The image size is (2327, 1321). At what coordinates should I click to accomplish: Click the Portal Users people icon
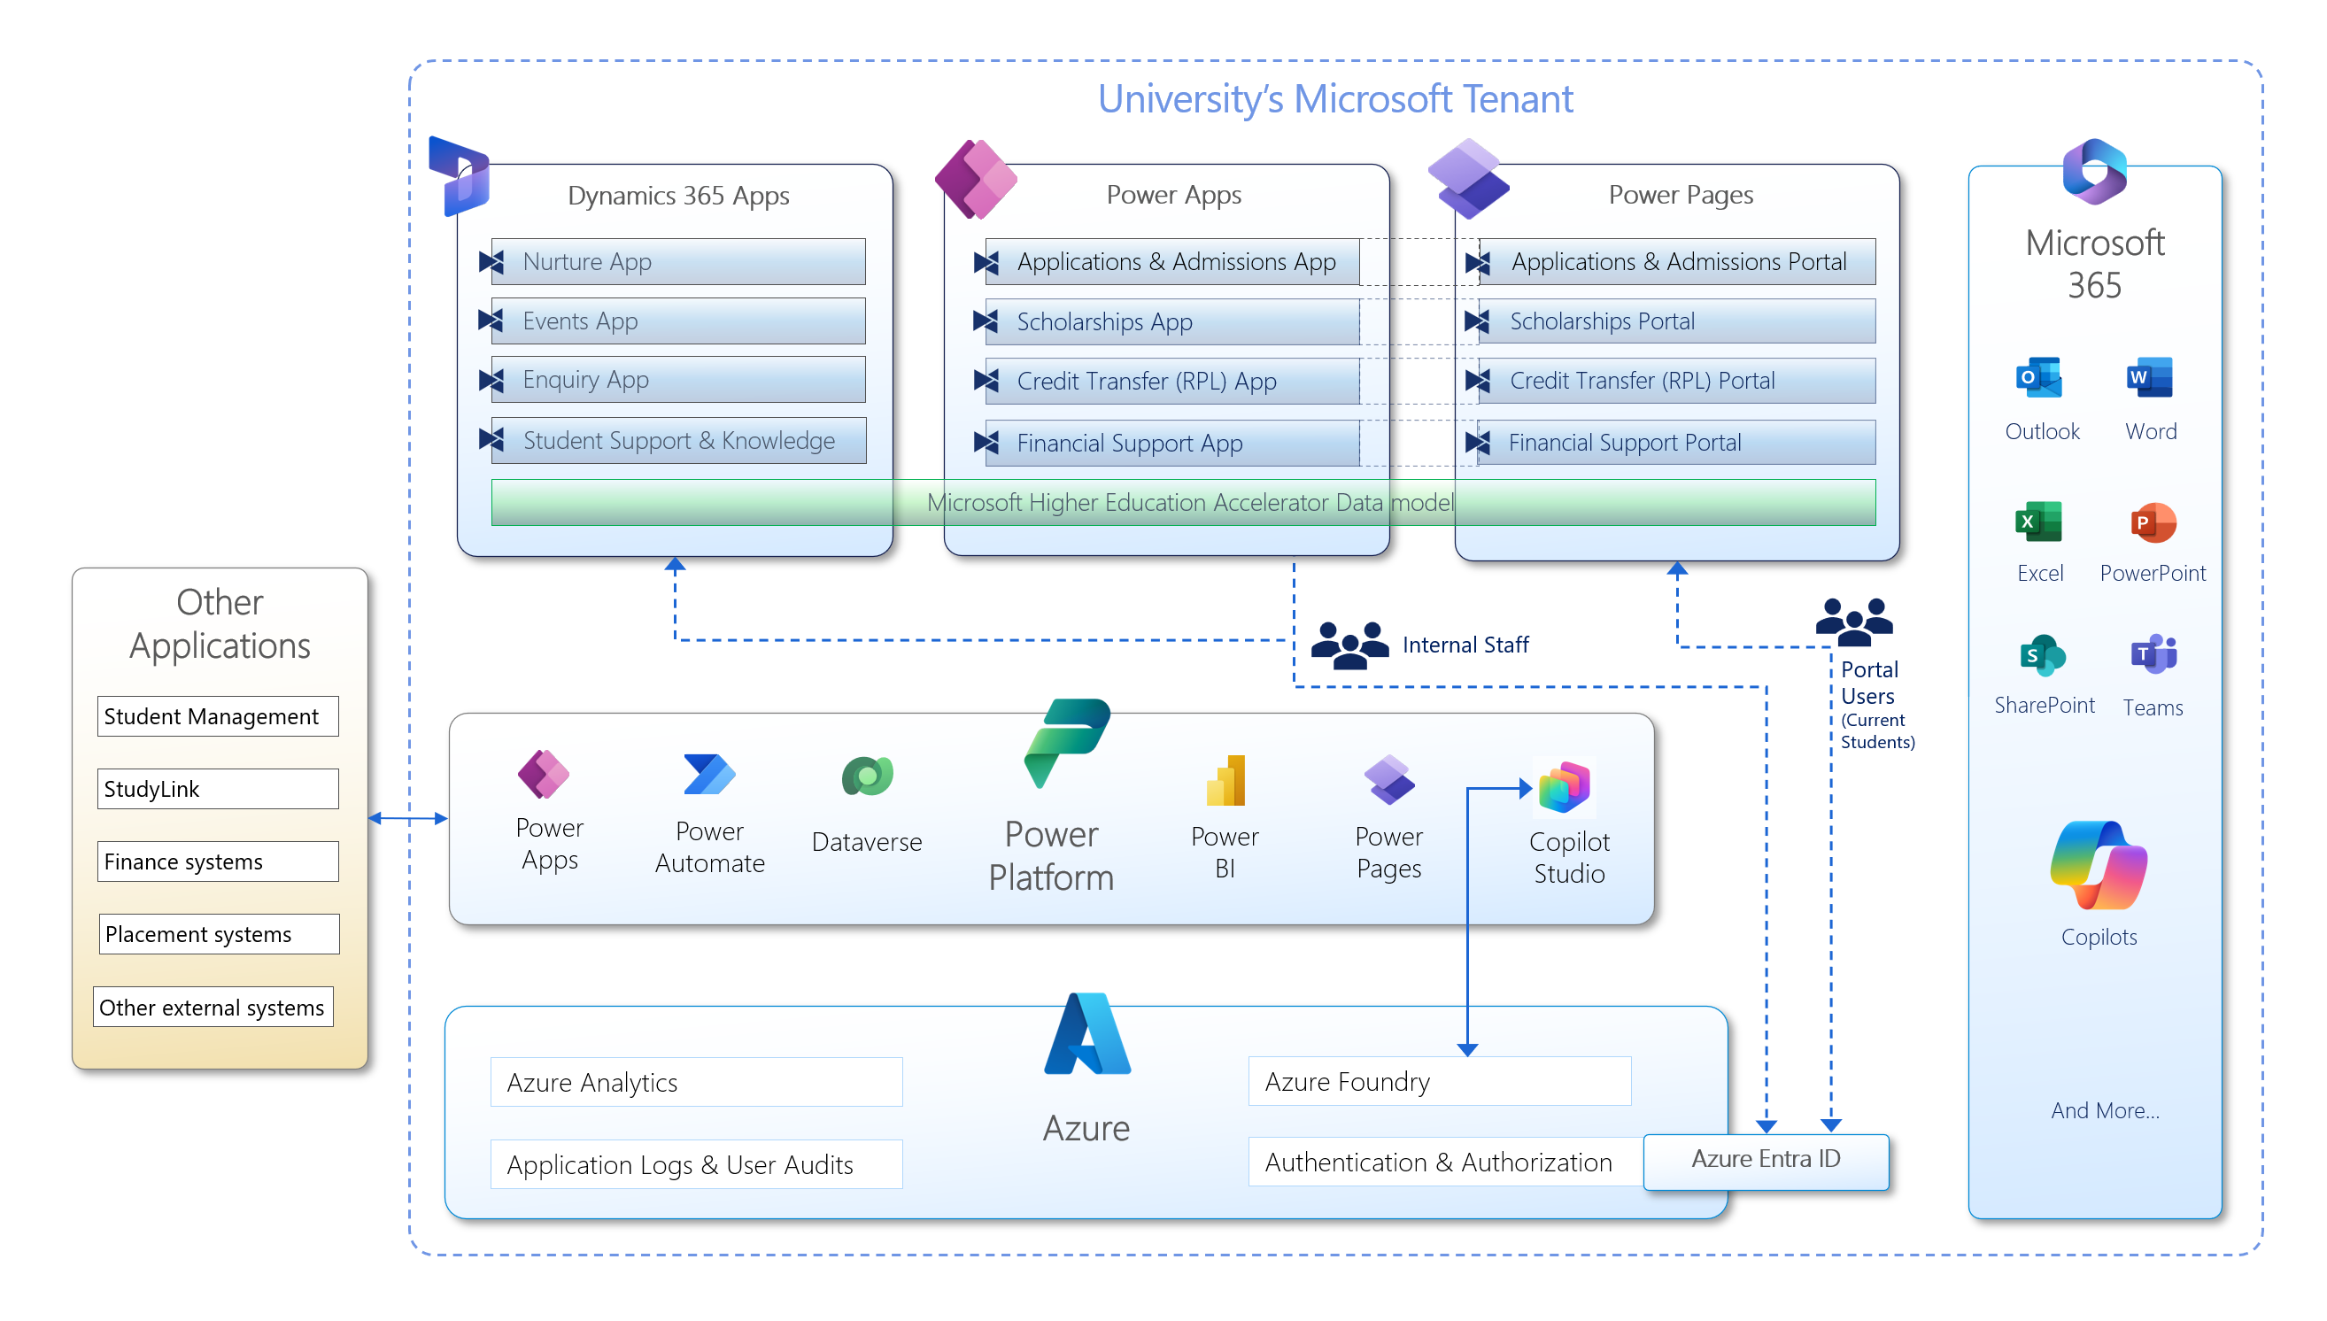coord(1852,622)
